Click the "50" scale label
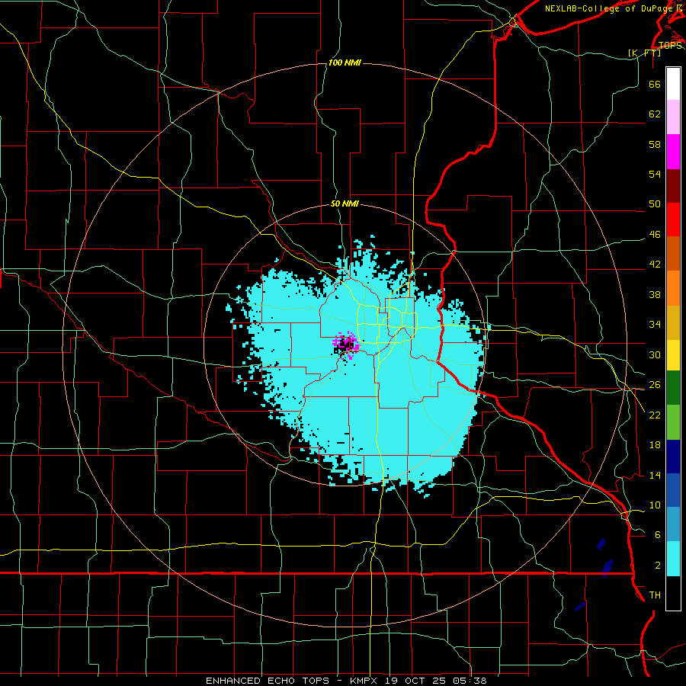The image size is (686, 686). click(655, 204)
